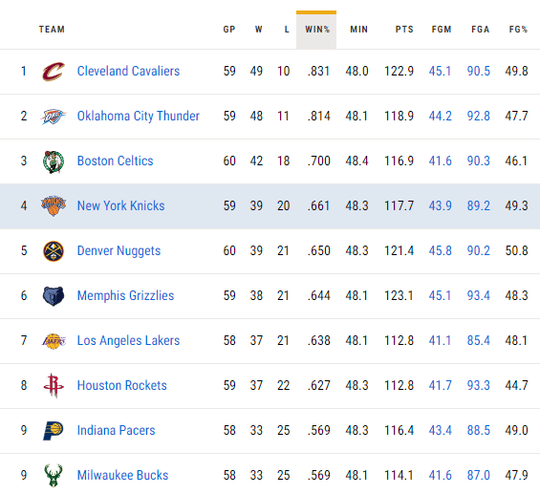This screenshot has width=540, height=494.
Task: Open the Milwaukee Bucks team link
Action: (x=123, y=476)
